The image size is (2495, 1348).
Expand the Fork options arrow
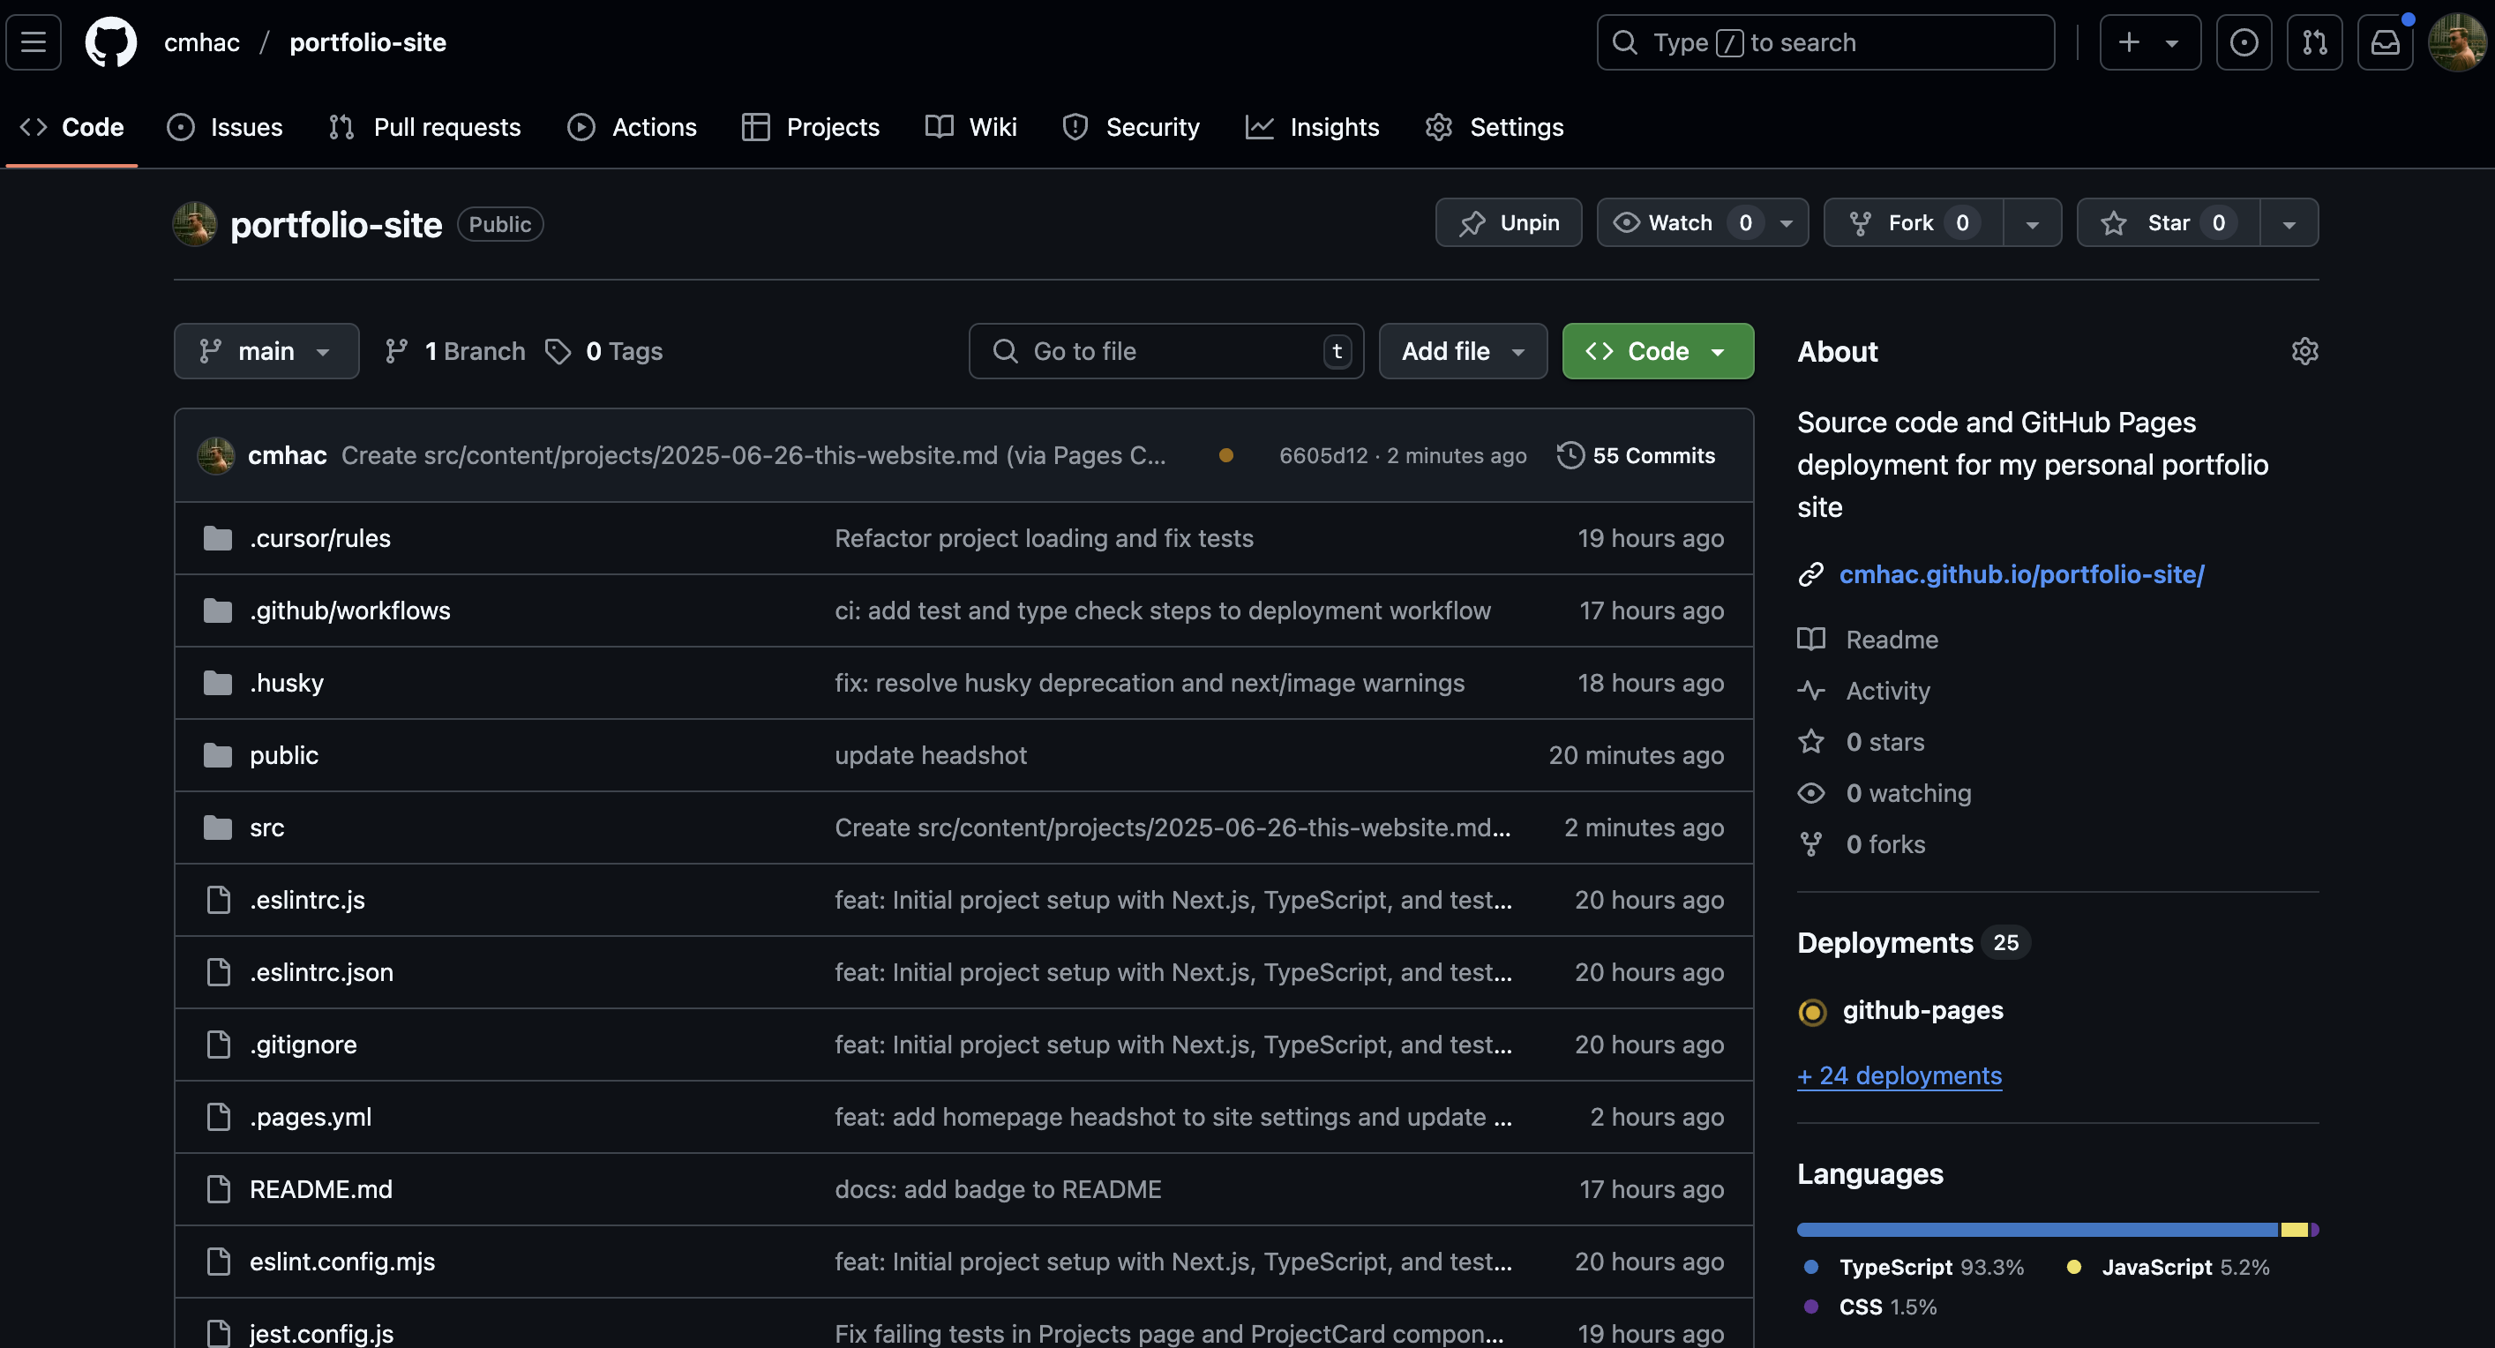coord(2032,222)
